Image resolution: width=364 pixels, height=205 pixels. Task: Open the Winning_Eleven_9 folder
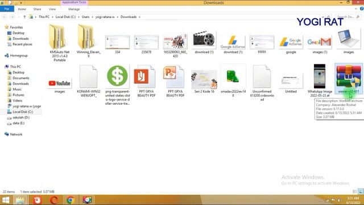point(89,41)
